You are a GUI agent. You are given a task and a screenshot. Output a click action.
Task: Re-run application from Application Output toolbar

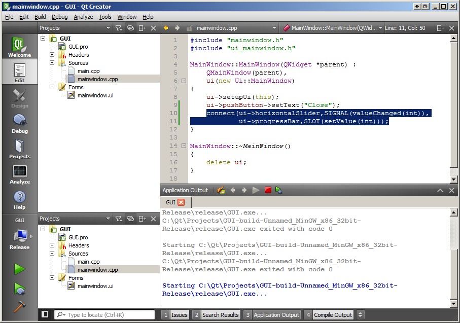click(x=256, y=190)
